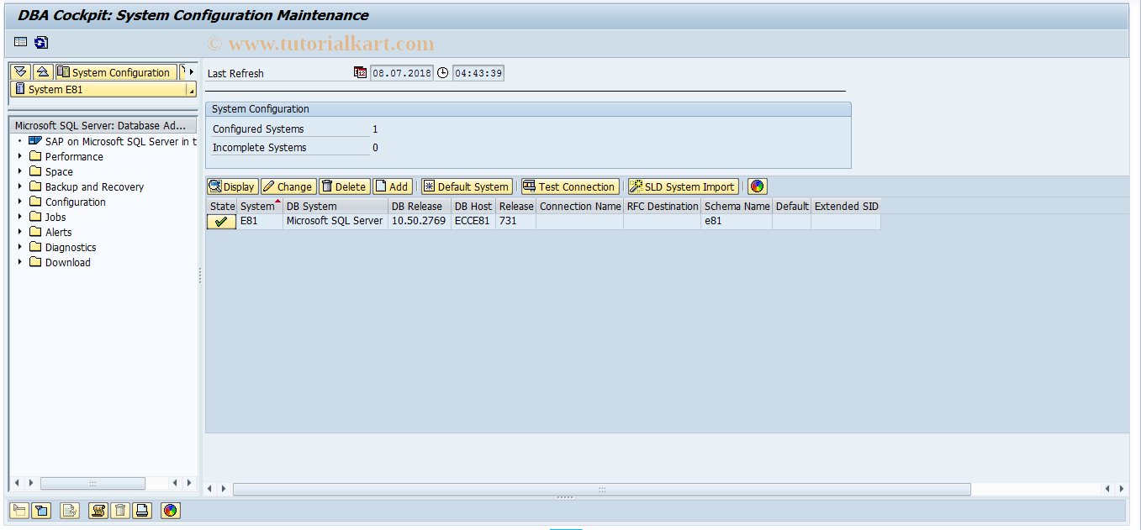Open the System Configuration button in navigation panel
This screenshot has width=1141, height=530.
pyautogui.click(x=116, y=72)
